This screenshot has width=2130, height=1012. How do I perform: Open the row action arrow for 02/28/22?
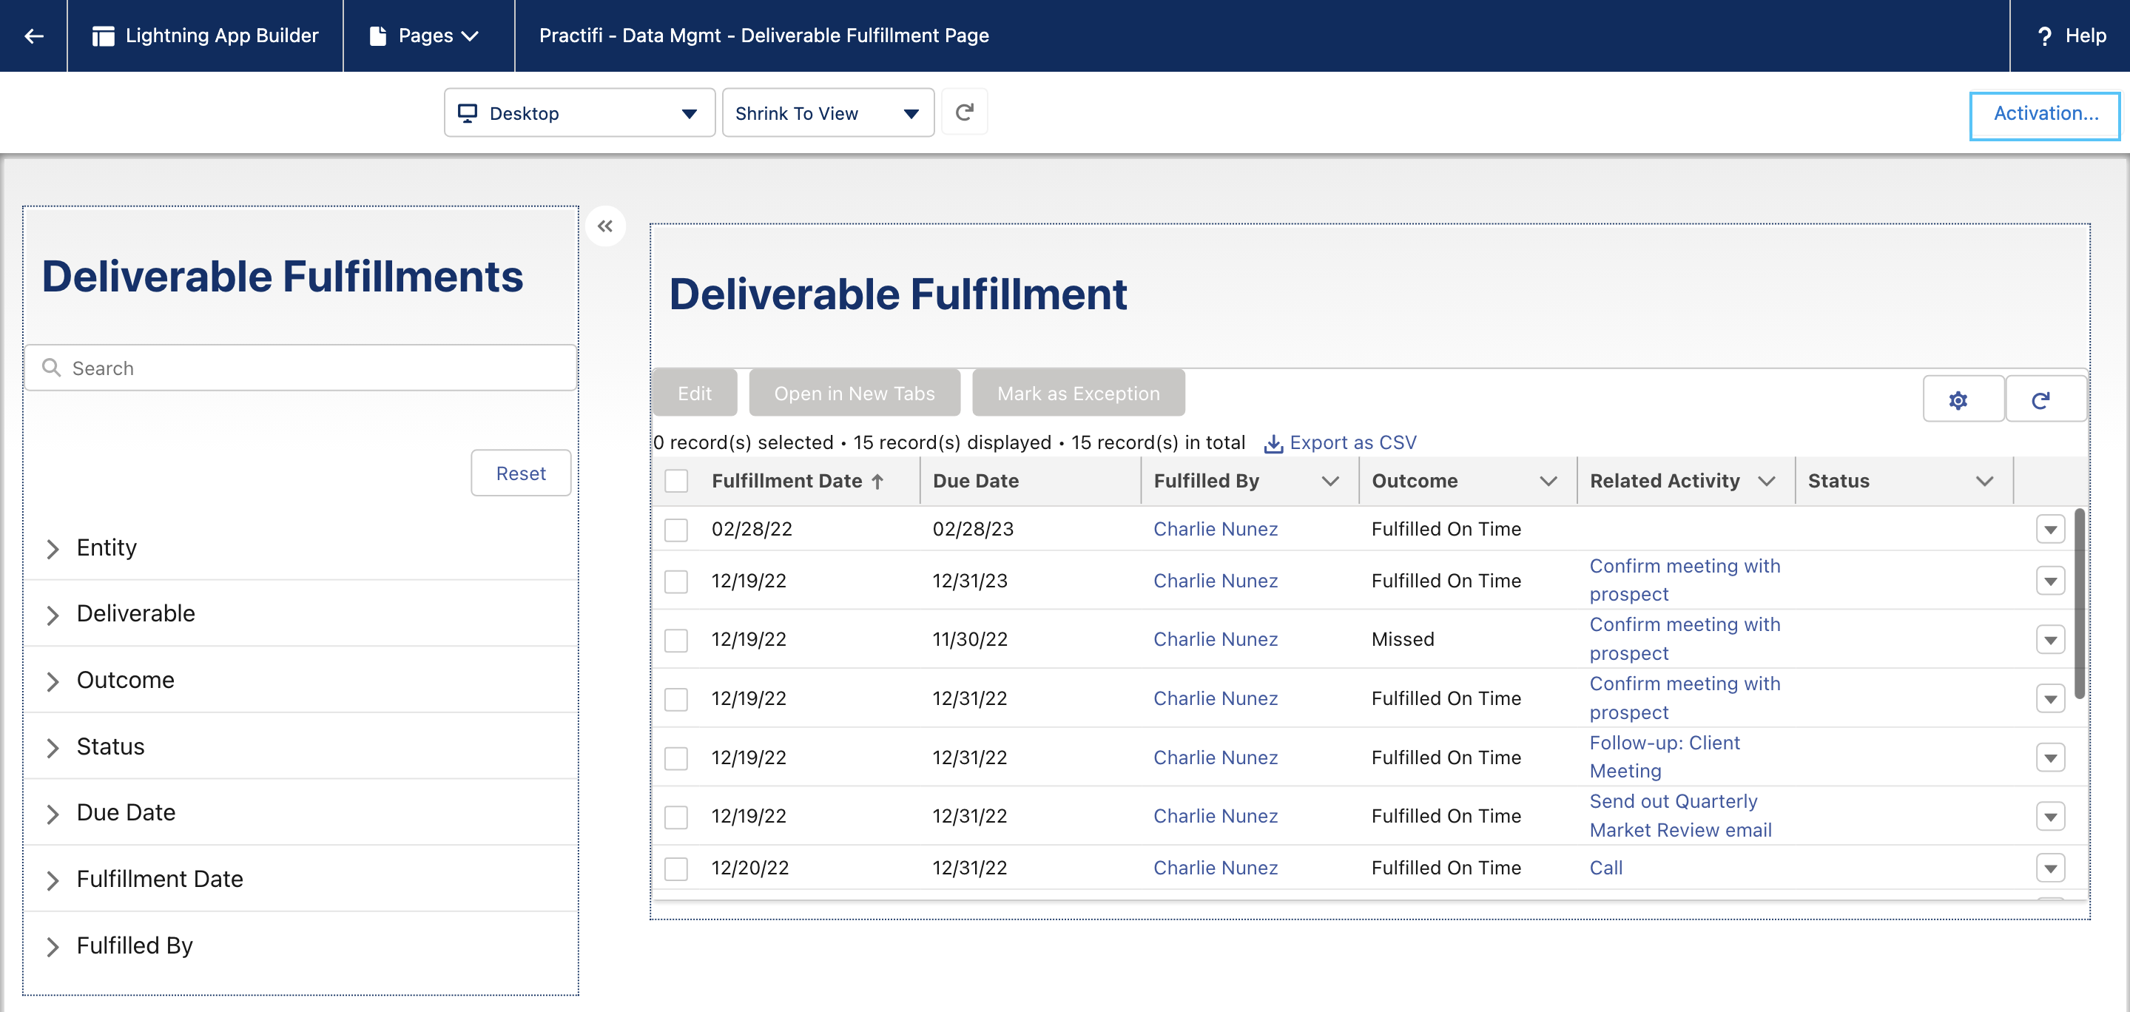[x=2051, y=529]
